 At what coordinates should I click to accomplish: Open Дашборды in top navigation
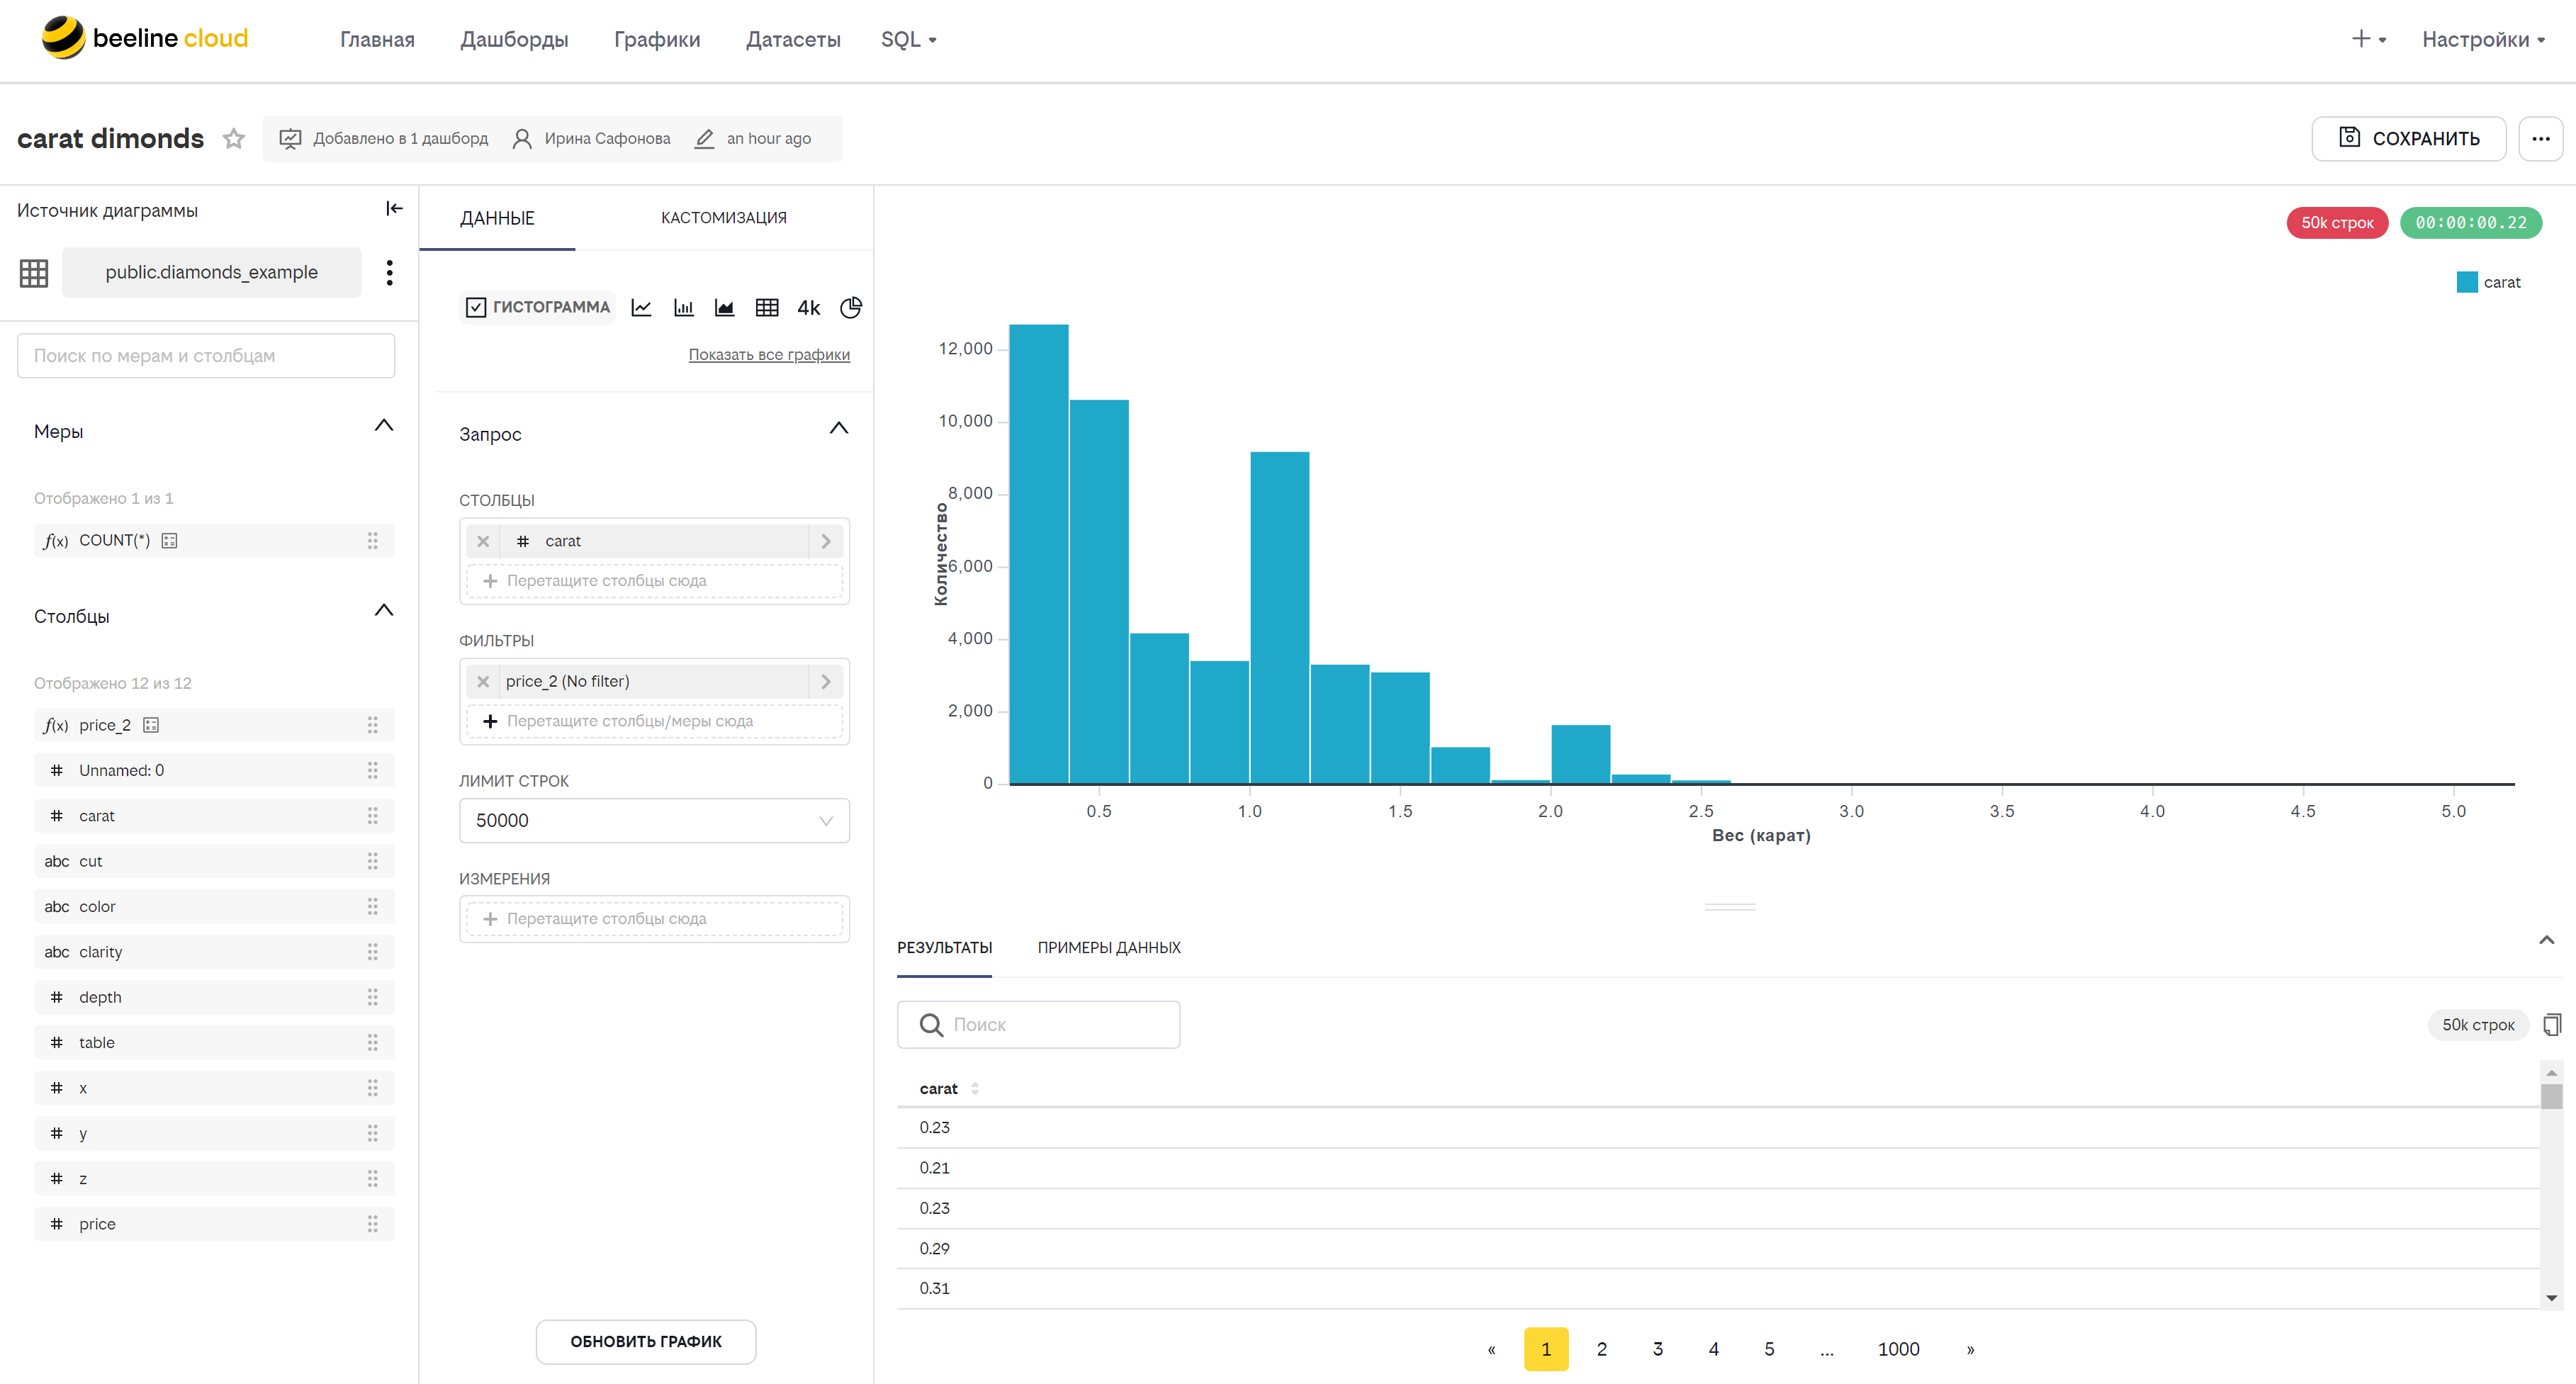(x=514, y=39)
